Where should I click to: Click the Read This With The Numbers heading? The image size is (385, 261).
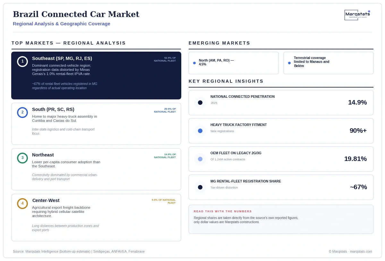tap(223, 211)
